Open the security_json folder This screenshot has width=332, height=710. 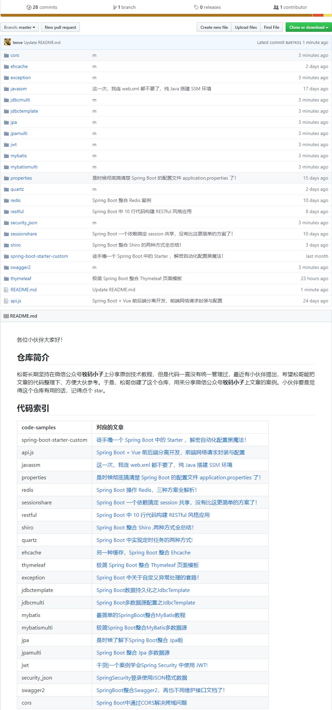click(x=24, y=223)
